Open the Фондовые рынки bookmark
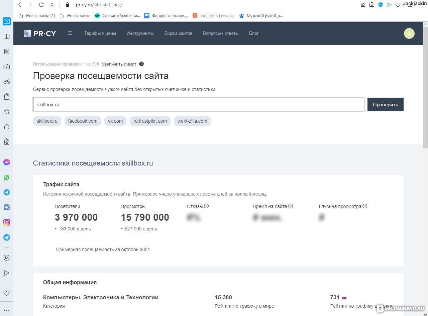428x316 pixels. click(166, 15)
